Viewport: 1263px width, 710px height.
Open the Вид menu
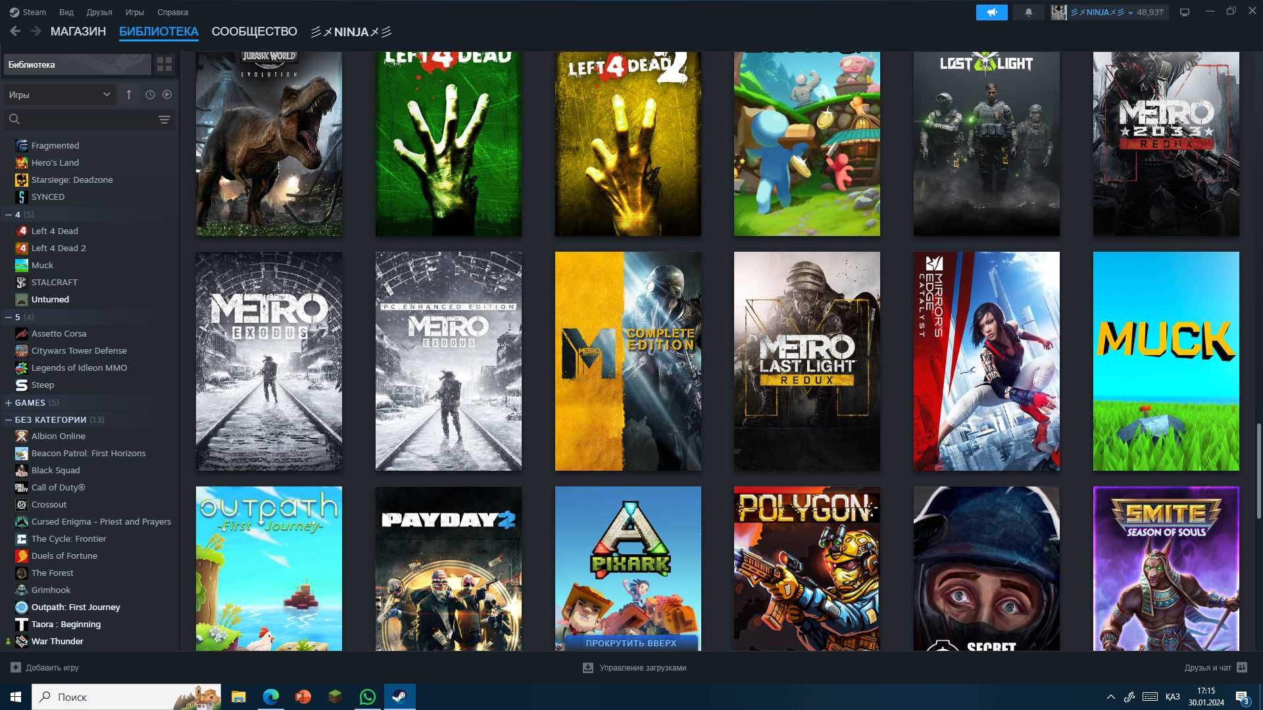coord(66,12)
